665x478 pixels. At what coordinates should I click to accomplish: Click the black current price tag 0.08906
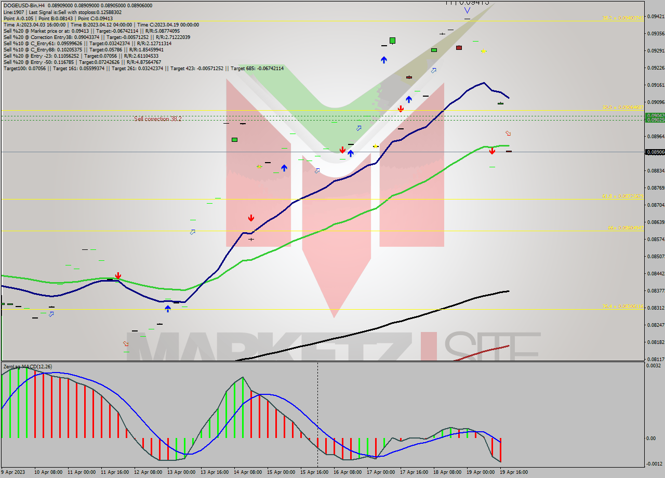pos(655,152)
